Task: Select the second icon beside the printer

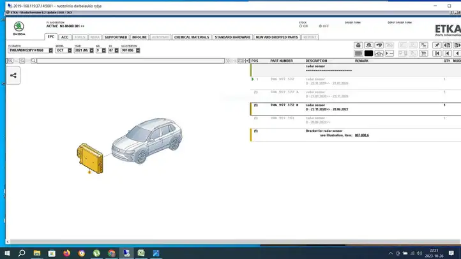Action: pyautogui.click(x=368, y=45)
